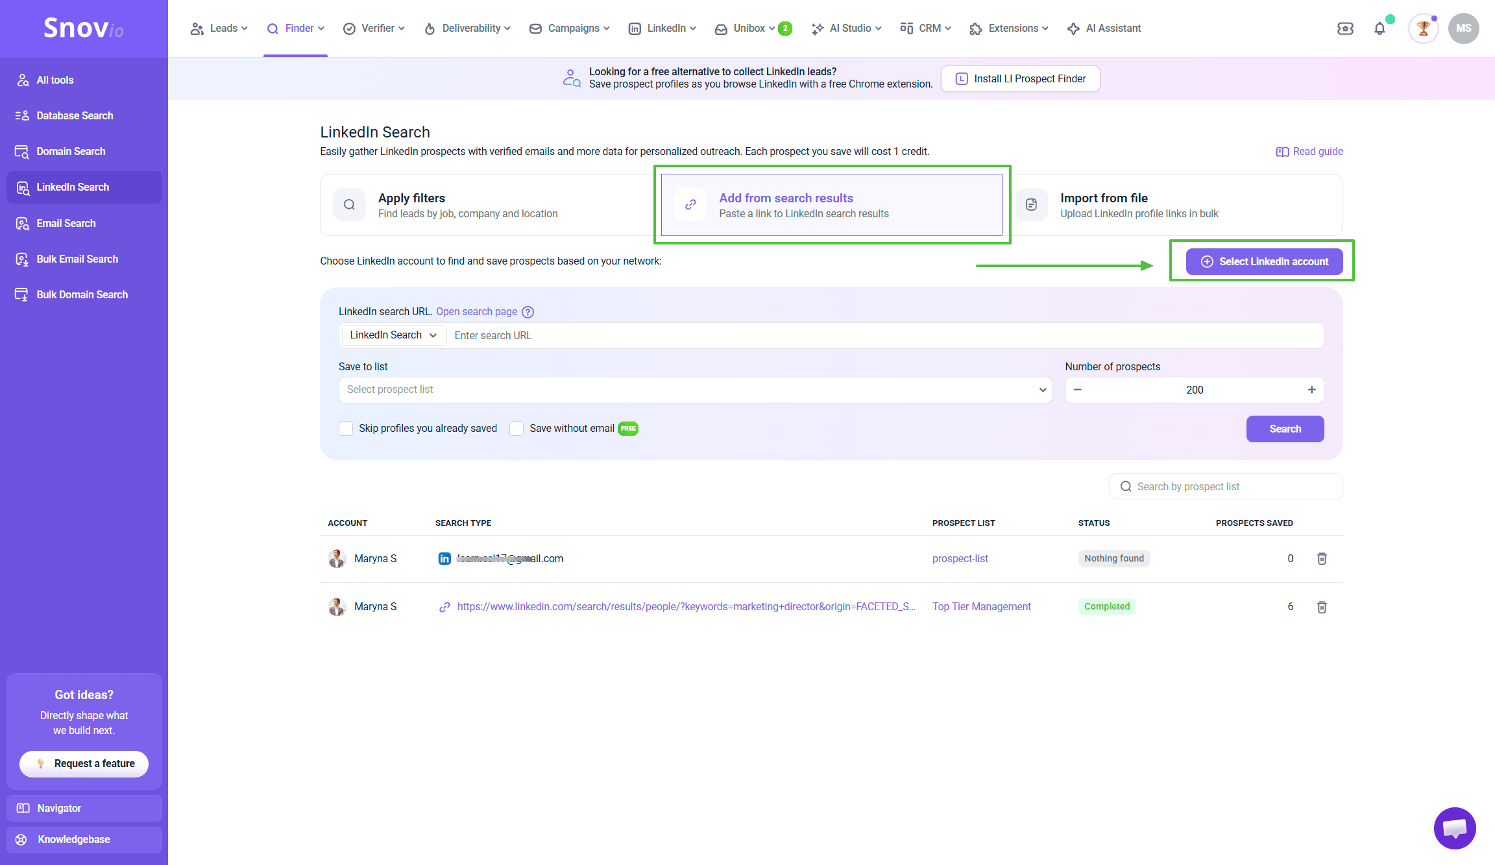Expand the Finder menu

click(x=296, y=29)
